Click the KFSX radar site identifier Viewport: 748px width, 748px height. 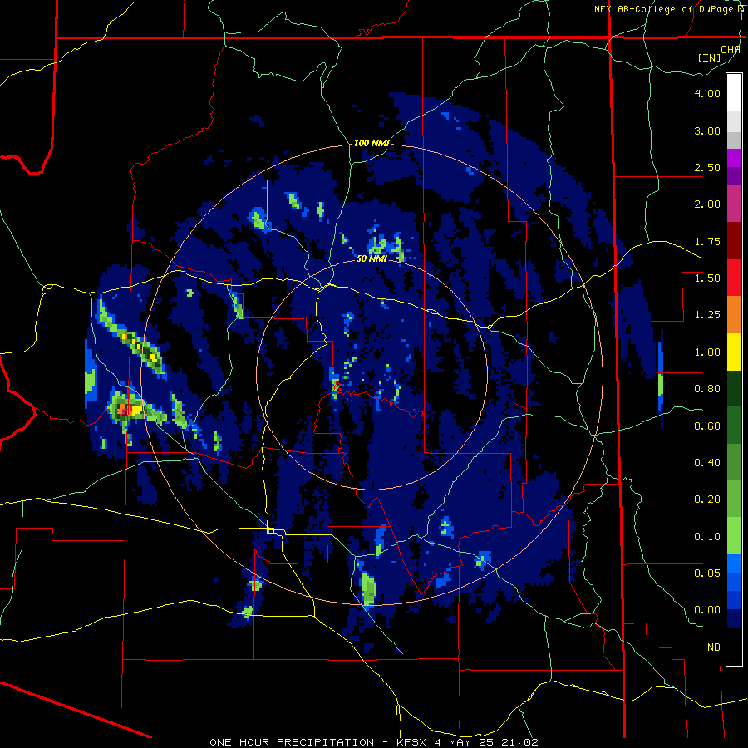pos(412,742)
